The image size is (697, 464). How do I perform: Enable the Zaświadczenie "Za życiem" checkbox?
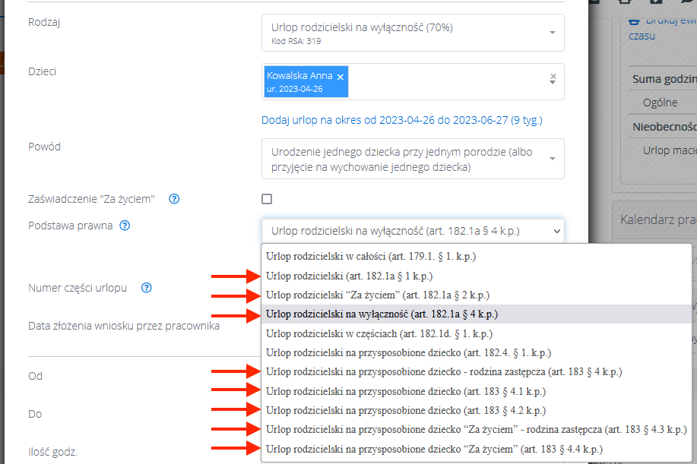tap(267, 199)
